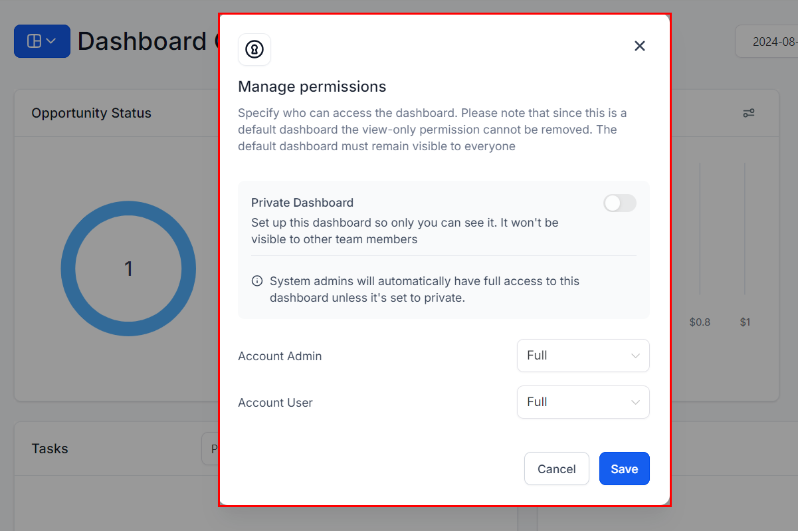Viewport: 798px width, 531px height.
Task: Click the Opportunity Status donut chart
Action: (128, 268)
